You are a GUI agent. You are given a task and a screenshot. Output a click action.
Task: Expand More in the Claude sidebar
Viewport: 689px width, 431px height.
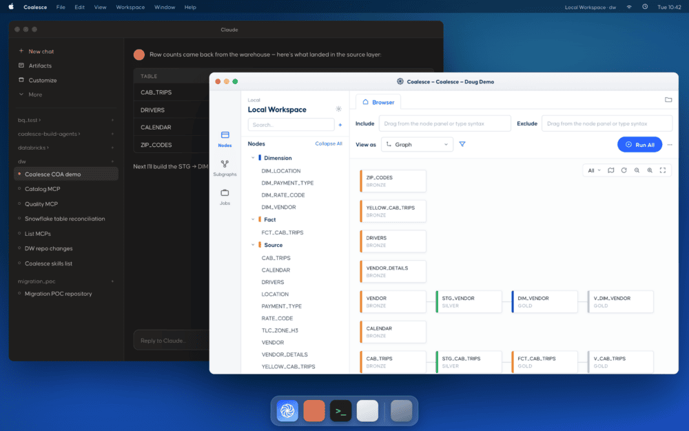[35, 94]
